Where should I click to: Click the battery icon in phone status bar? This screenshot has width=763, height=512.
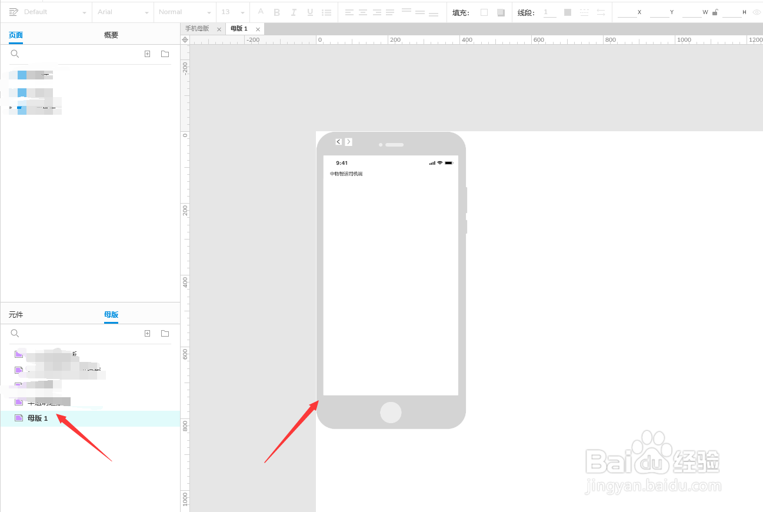pyautogui.click(x=449, y=163)
